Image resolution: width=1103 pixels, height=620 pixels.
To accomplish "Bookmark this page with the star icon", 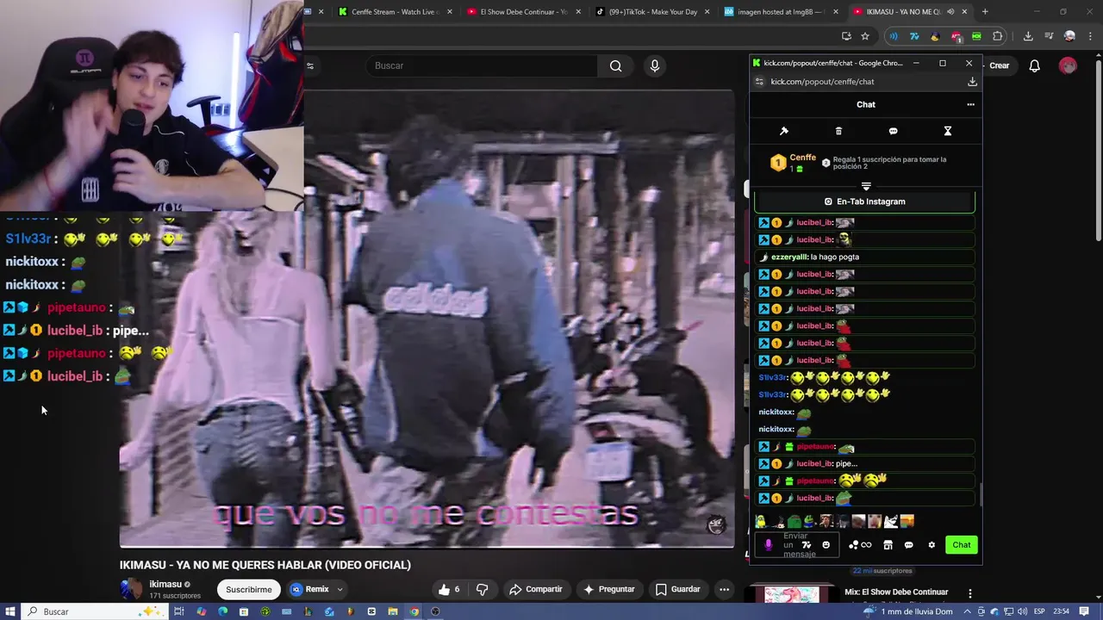I will [x=865, y=36].
